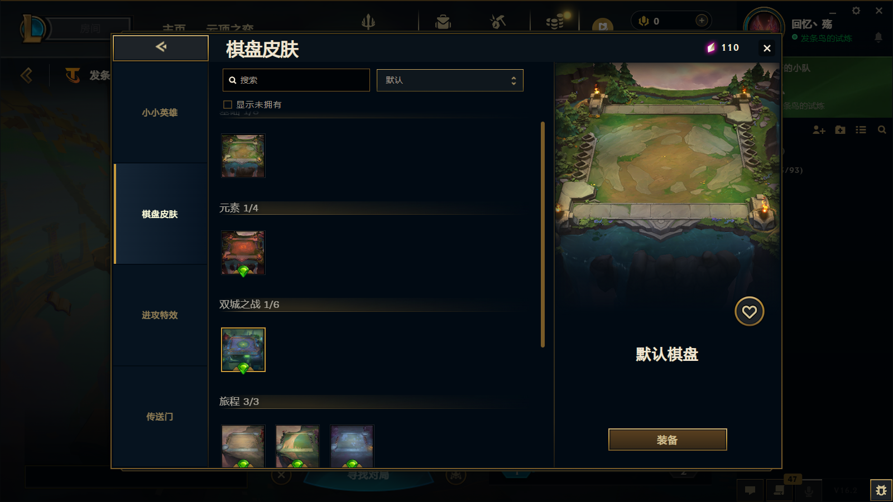Image resolution: width=893 pixels, height=502 pixels.
Task: Close the 棋盘皮肤 dialog
Action: (767, 49)
